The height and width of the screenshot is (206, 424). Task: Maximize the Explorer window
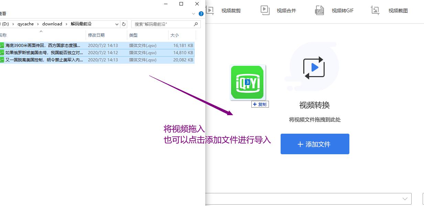(181, 4)
